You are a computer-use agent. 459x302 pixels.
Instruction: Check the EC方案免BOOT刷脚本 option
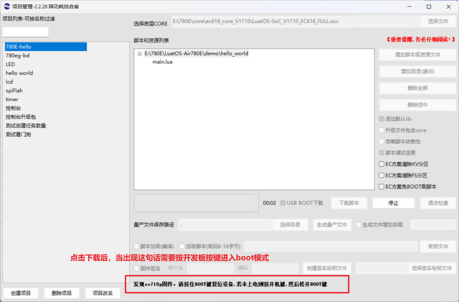tap(382, 186)
